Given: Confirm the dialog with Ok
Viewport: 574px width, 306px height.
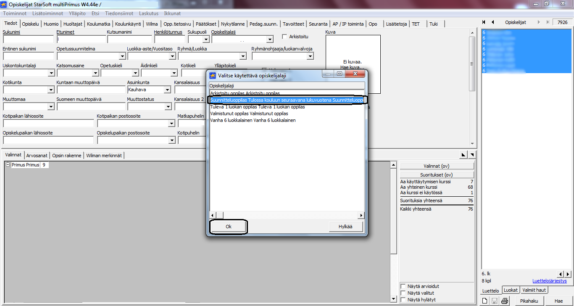Looking at the screenshot, I should (x=228, y=227).
